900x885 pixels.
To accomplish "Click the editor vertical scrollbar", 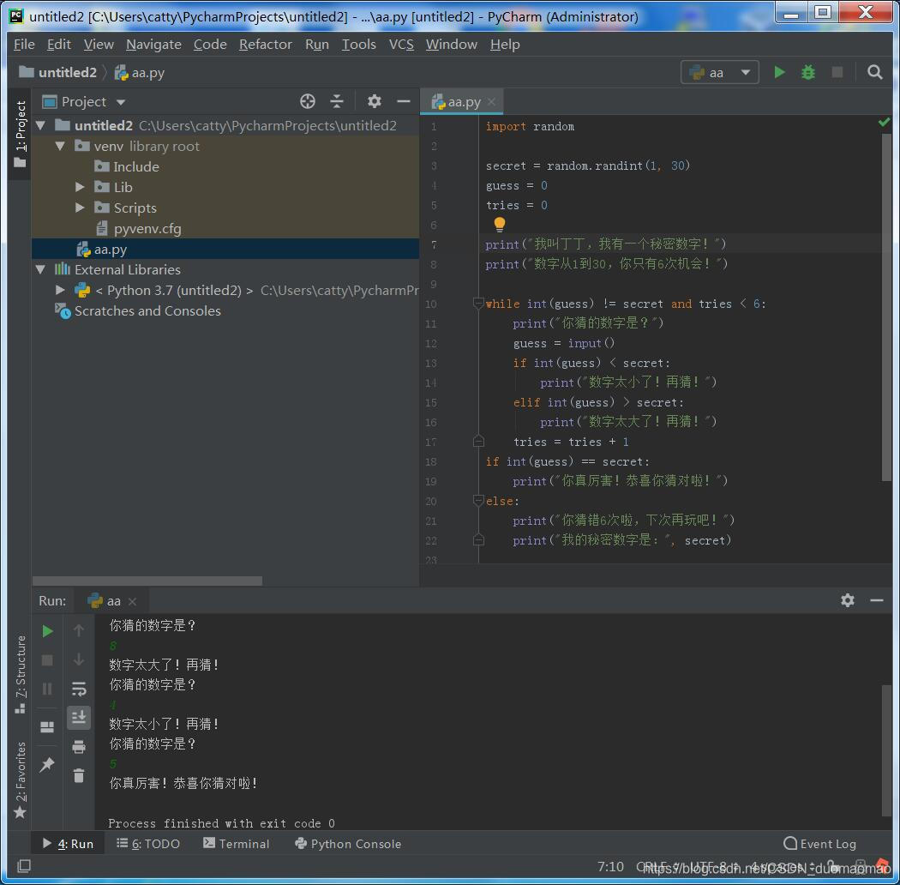I will coord(887,307).
